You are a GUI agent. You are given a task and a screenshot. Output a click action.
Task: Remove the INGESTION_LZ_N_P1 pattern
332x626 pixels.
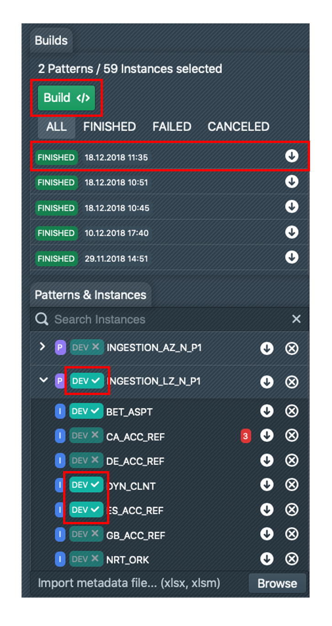(x=292, y=382)
